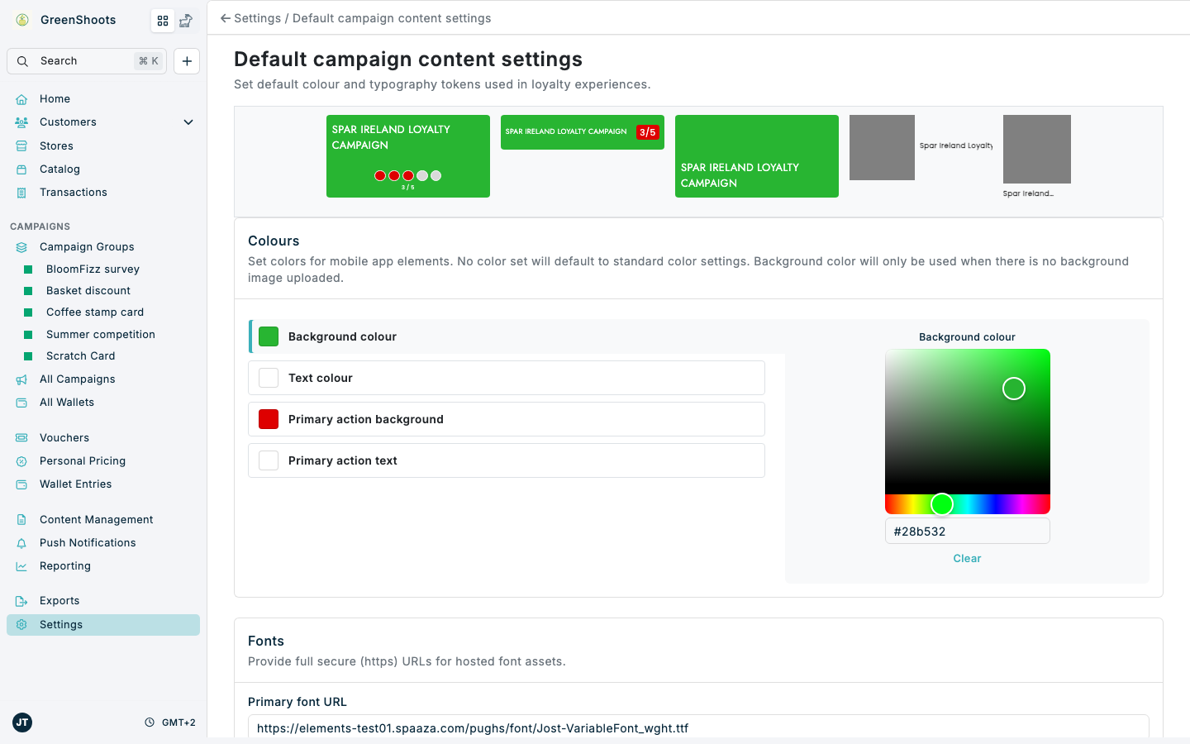Open the Coffee stamp card campaign
The width and height of the screenshot is (1190, 744).
click(95, 312)
